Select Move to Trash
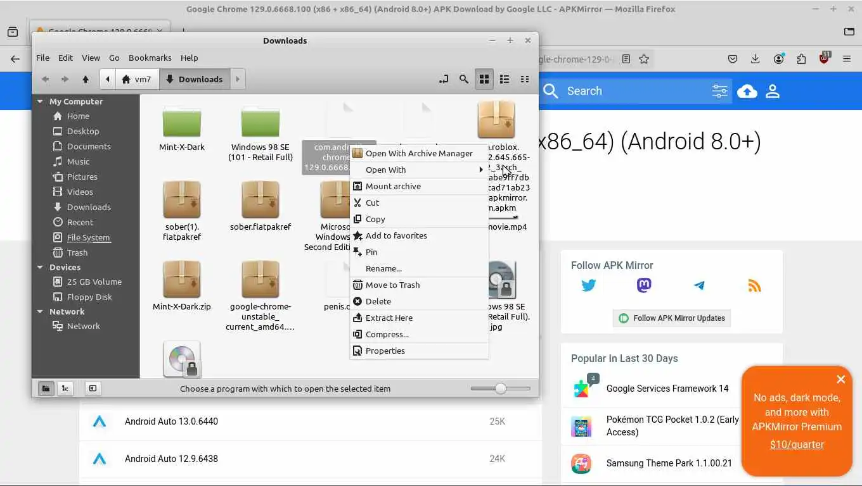This screenshot has height=486, width=862. (x=419, y=285)
